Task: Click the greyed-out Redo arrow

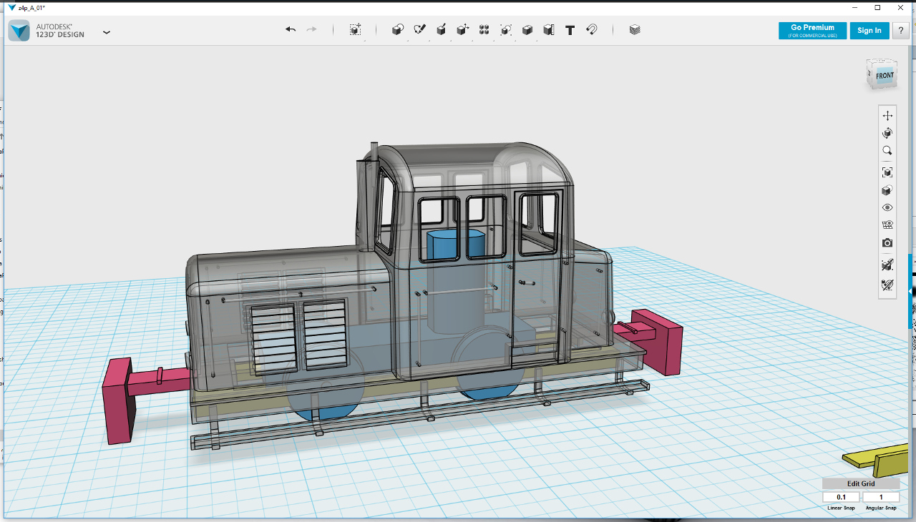Action: (x=311, y=29)
